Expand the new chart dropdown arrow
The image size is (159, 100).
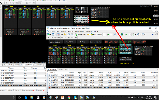[50, 35]
